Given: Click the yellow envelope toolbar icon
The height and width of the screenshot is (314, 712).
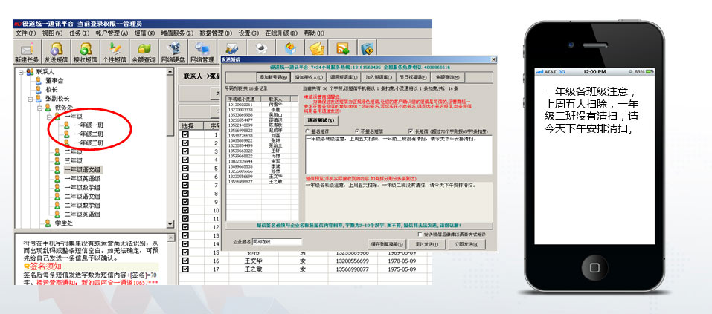Looking at the screenshot, I should (x=317, y=48).
